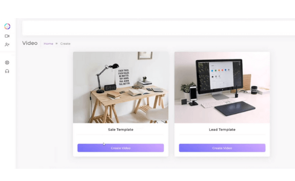
Task: Open the video camera sidebar icon
Action: coord(7,36)
